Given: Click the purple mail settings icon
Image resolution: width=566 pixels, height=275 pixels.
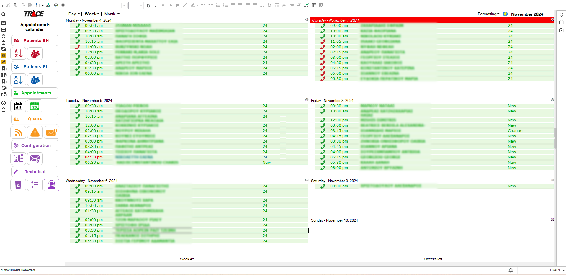Looking at the screenshot, I should click(35, 158).
